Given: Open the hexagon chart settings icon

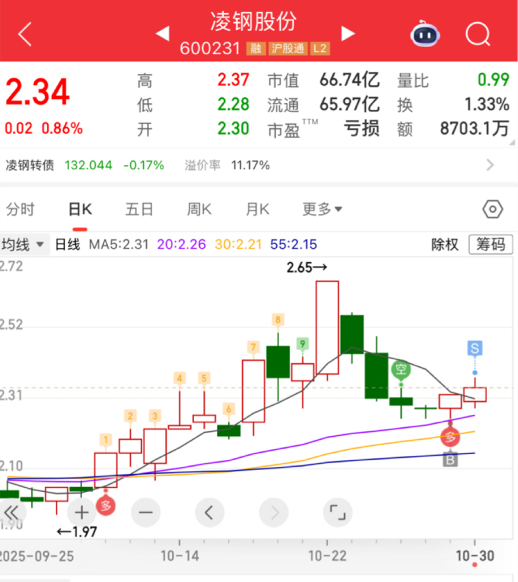Looking at the screenshot, I should point(493,209).
